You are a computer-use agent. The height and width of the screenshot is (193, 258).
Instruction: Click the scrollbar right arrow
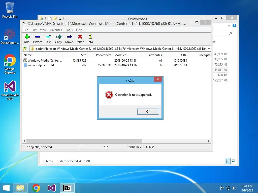tap(208, 141)
